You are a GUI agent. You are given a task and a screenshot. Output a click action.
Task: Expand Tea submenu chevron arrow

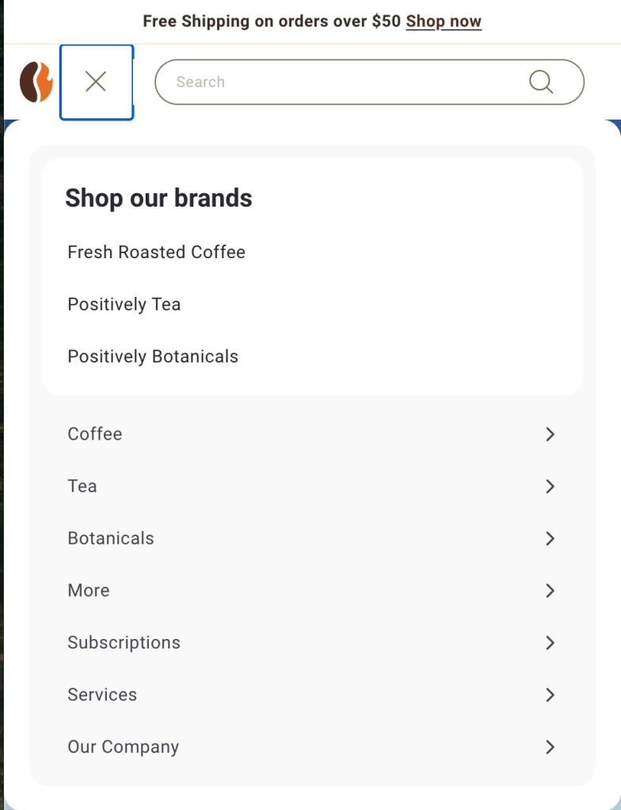pos(550,486)
